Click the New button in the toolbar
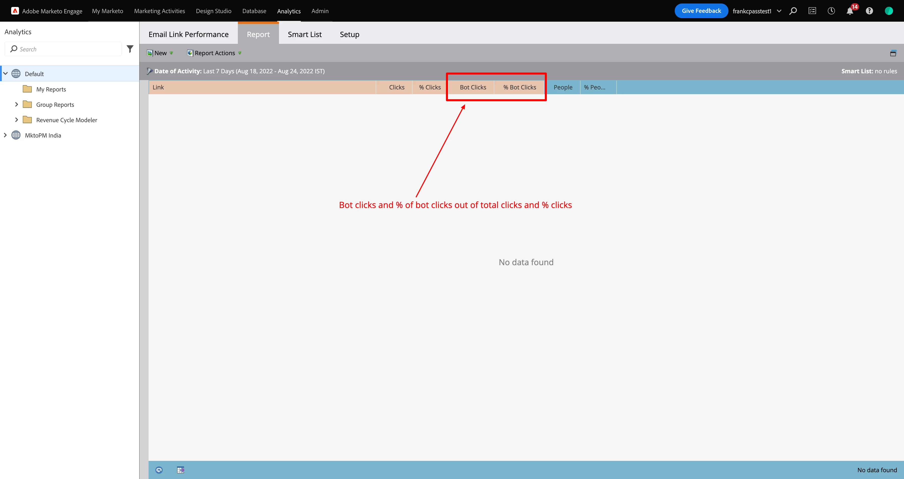Viewport: 904px width, 479px height. pyautogui.click(x=160, y=53)
